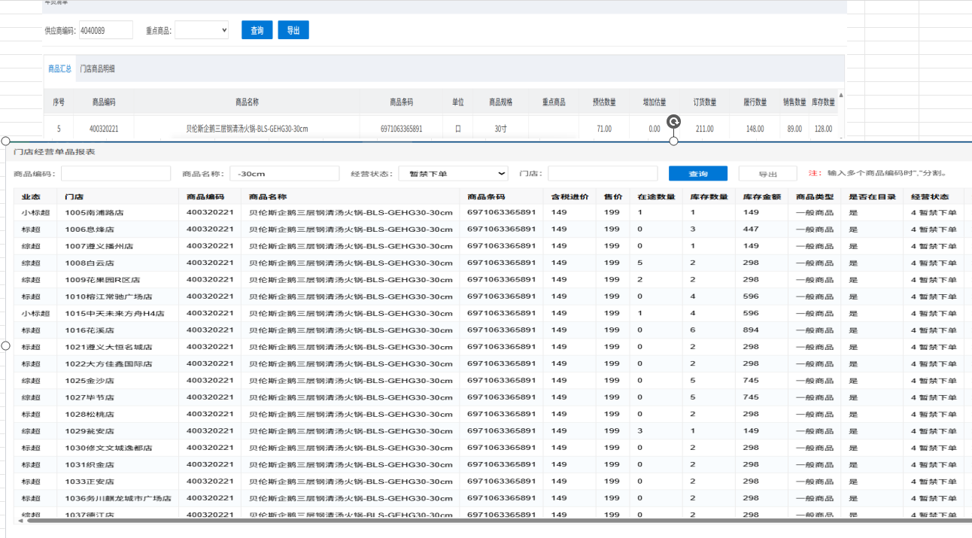The image size is (972, 538).
Task: Click the 库存金额 column header
Action: (x=761, y=197)
